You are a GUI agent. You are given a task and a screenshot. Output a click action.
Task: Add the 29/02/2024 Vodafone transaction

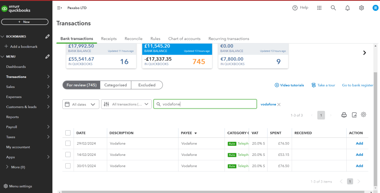point(359,143)
